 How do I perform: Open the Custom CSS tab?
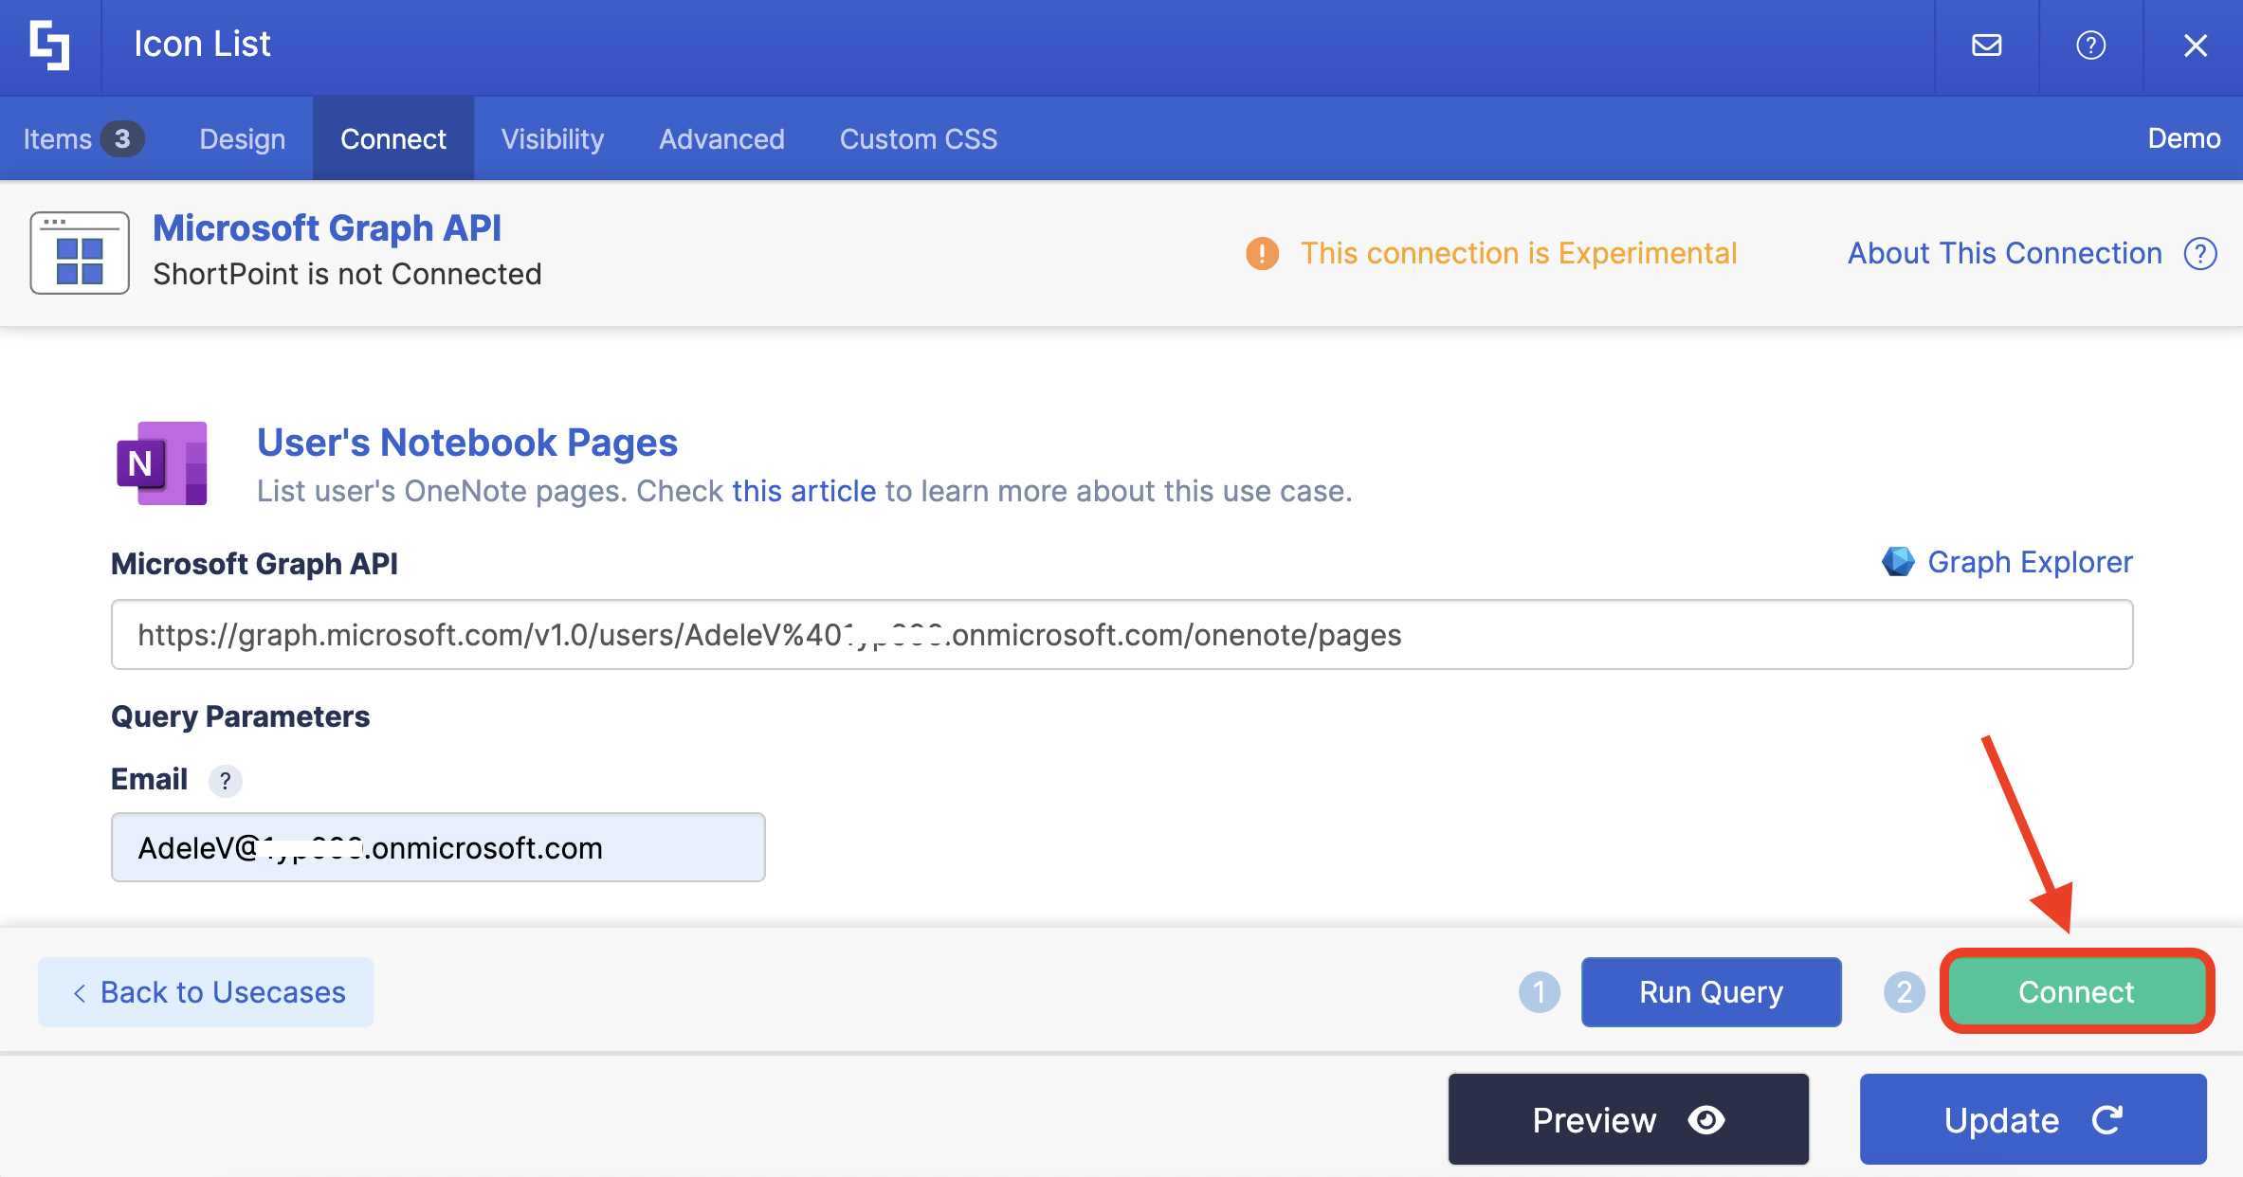click(918, 139)
